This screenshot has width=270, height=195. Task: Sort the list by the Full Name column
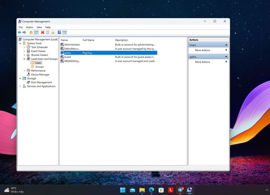coord(89,40)
